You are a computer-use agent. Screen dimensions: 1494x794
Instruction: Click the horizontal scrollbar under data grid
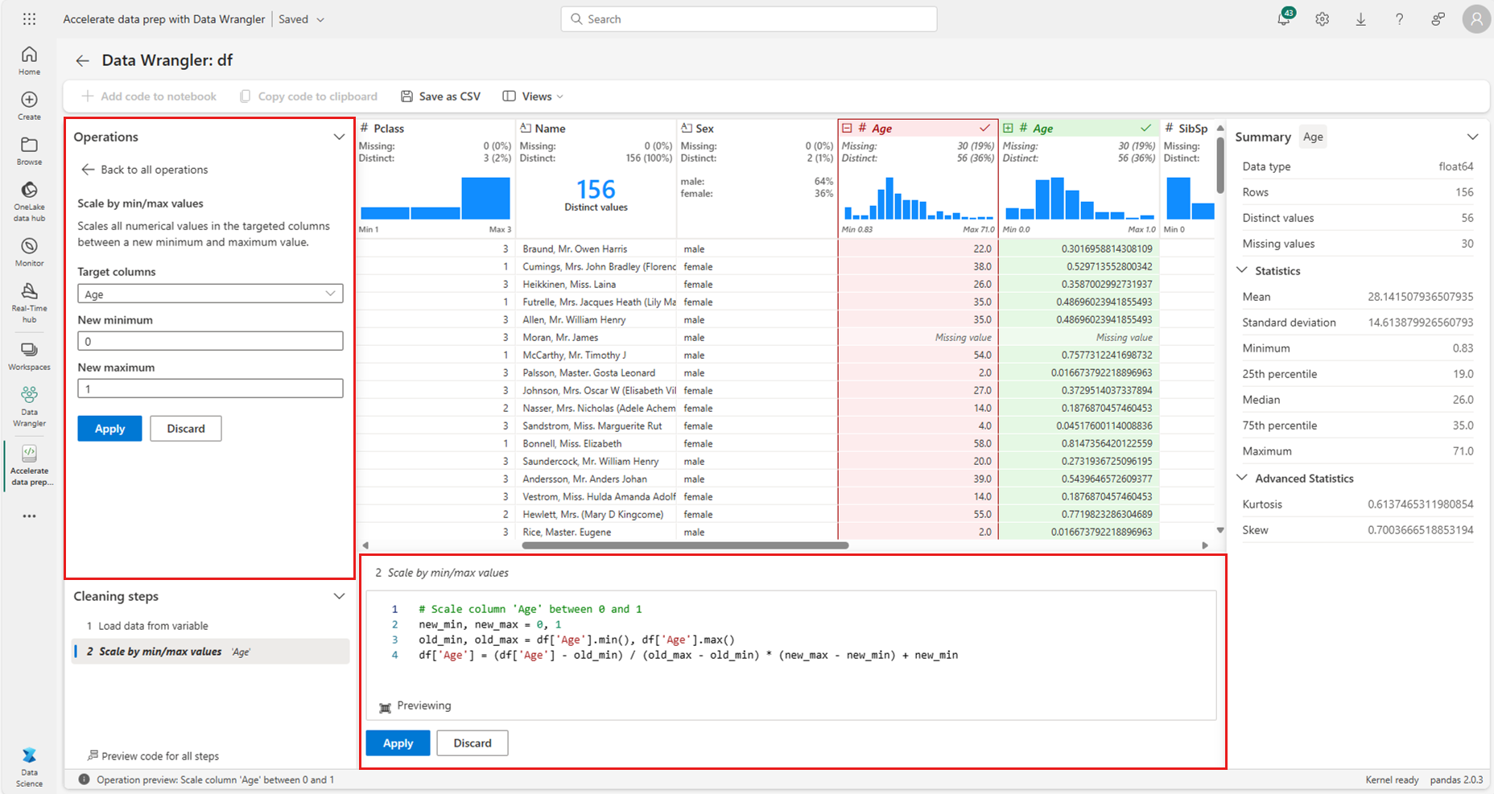point(685,545)
